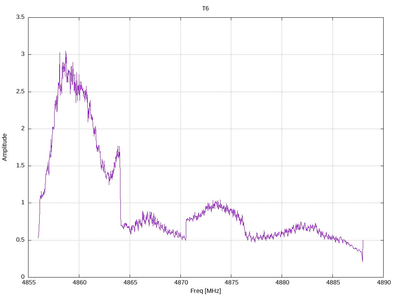Click the plot title T6
The image size is (394, 296).
coord(205,8)
